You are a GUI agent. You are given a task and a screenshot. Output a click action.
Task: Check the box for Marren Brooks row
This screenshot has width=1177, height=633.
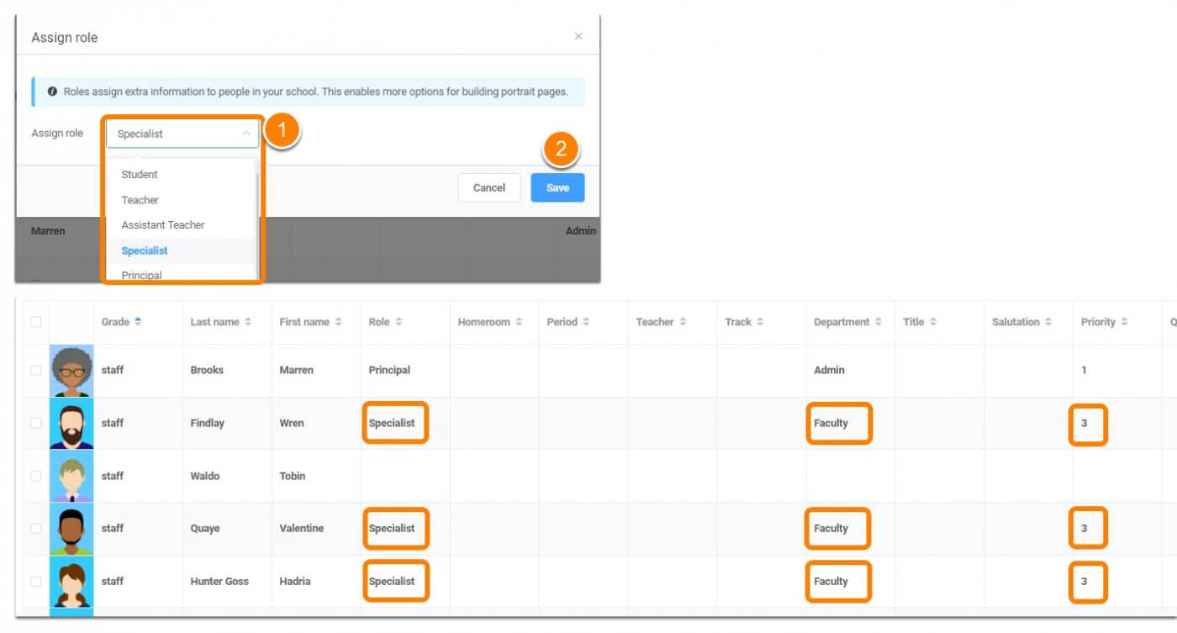point(35,370)
